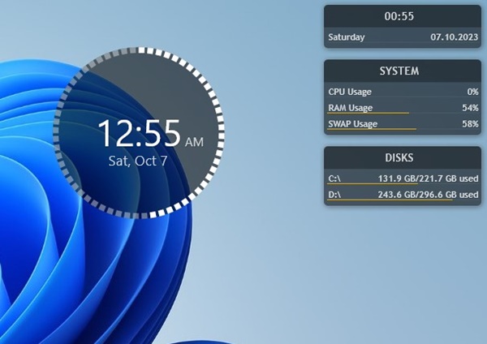Image resolution: width=487 pixels, height=344 pixels.
Task: Click the 12:55 time in circular clock widget
Action: 139,133
